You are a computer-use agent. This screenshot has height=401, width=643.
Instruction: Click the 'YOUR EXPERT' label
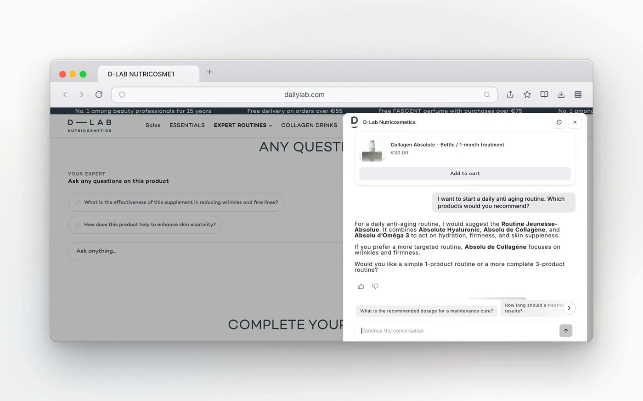(87, 174)
